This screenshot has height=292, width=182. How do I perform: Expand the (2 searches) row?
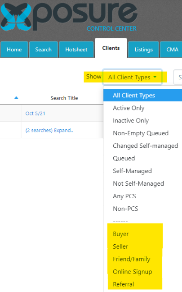click(x=49, y=130)
